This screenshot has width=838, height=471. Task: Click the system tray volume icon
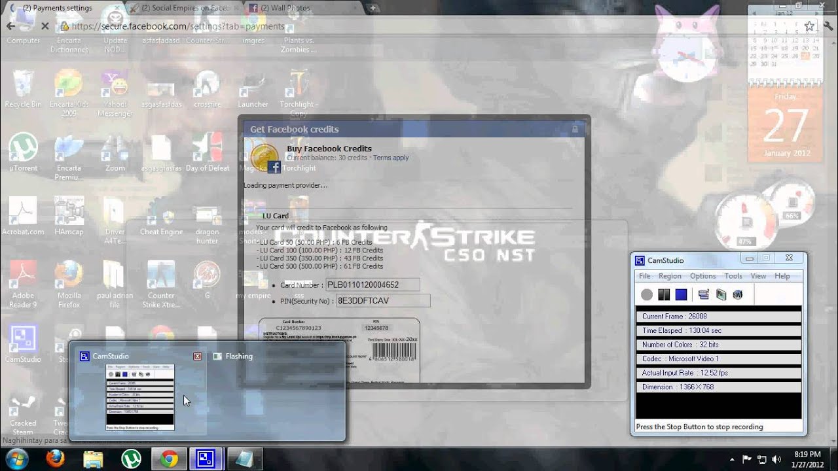[776, 459]
